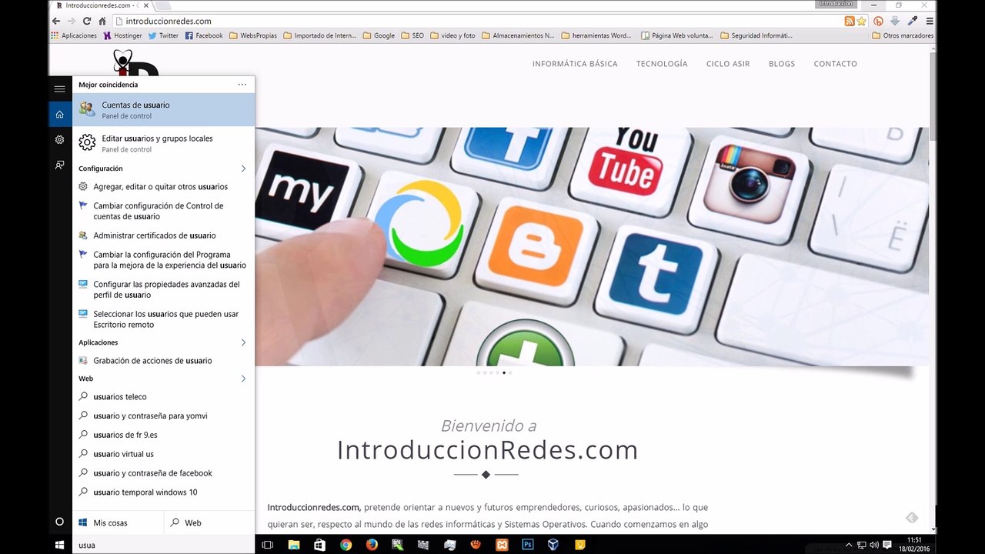The width and height of the screenshot is (985, 554).
Task: Launch Photoshop from the taskbar
Action: point(528,545)
